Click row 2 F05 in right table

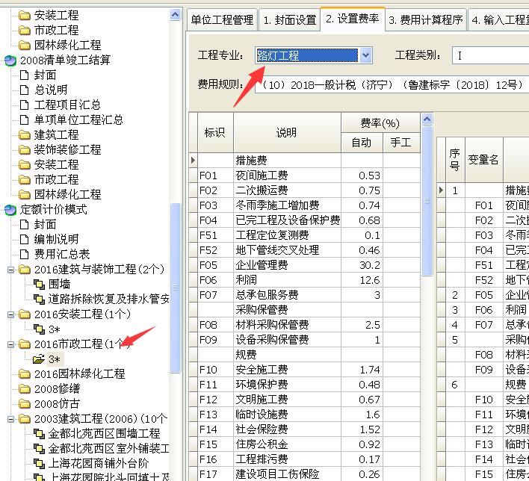coord(483,295)
